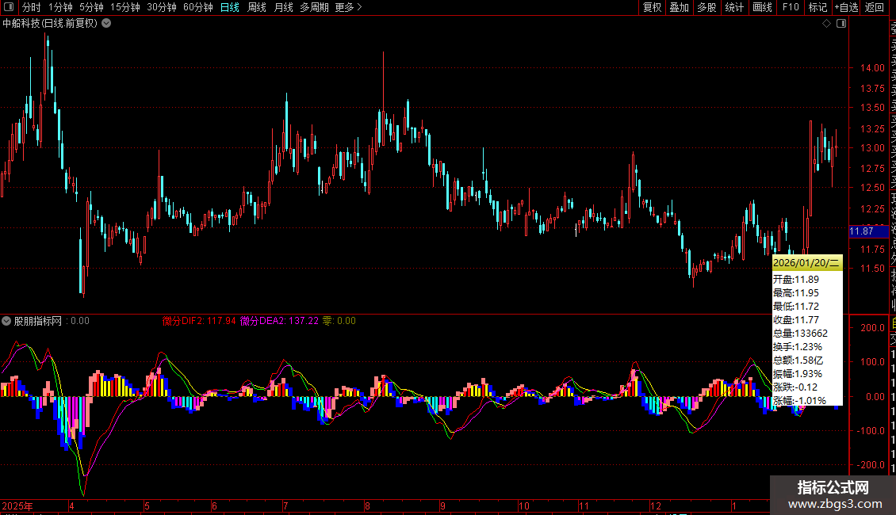The width and height of the screenshot is (896, 515).
Task: Switch to 月线 monthly chart
Action: (283, 7)
